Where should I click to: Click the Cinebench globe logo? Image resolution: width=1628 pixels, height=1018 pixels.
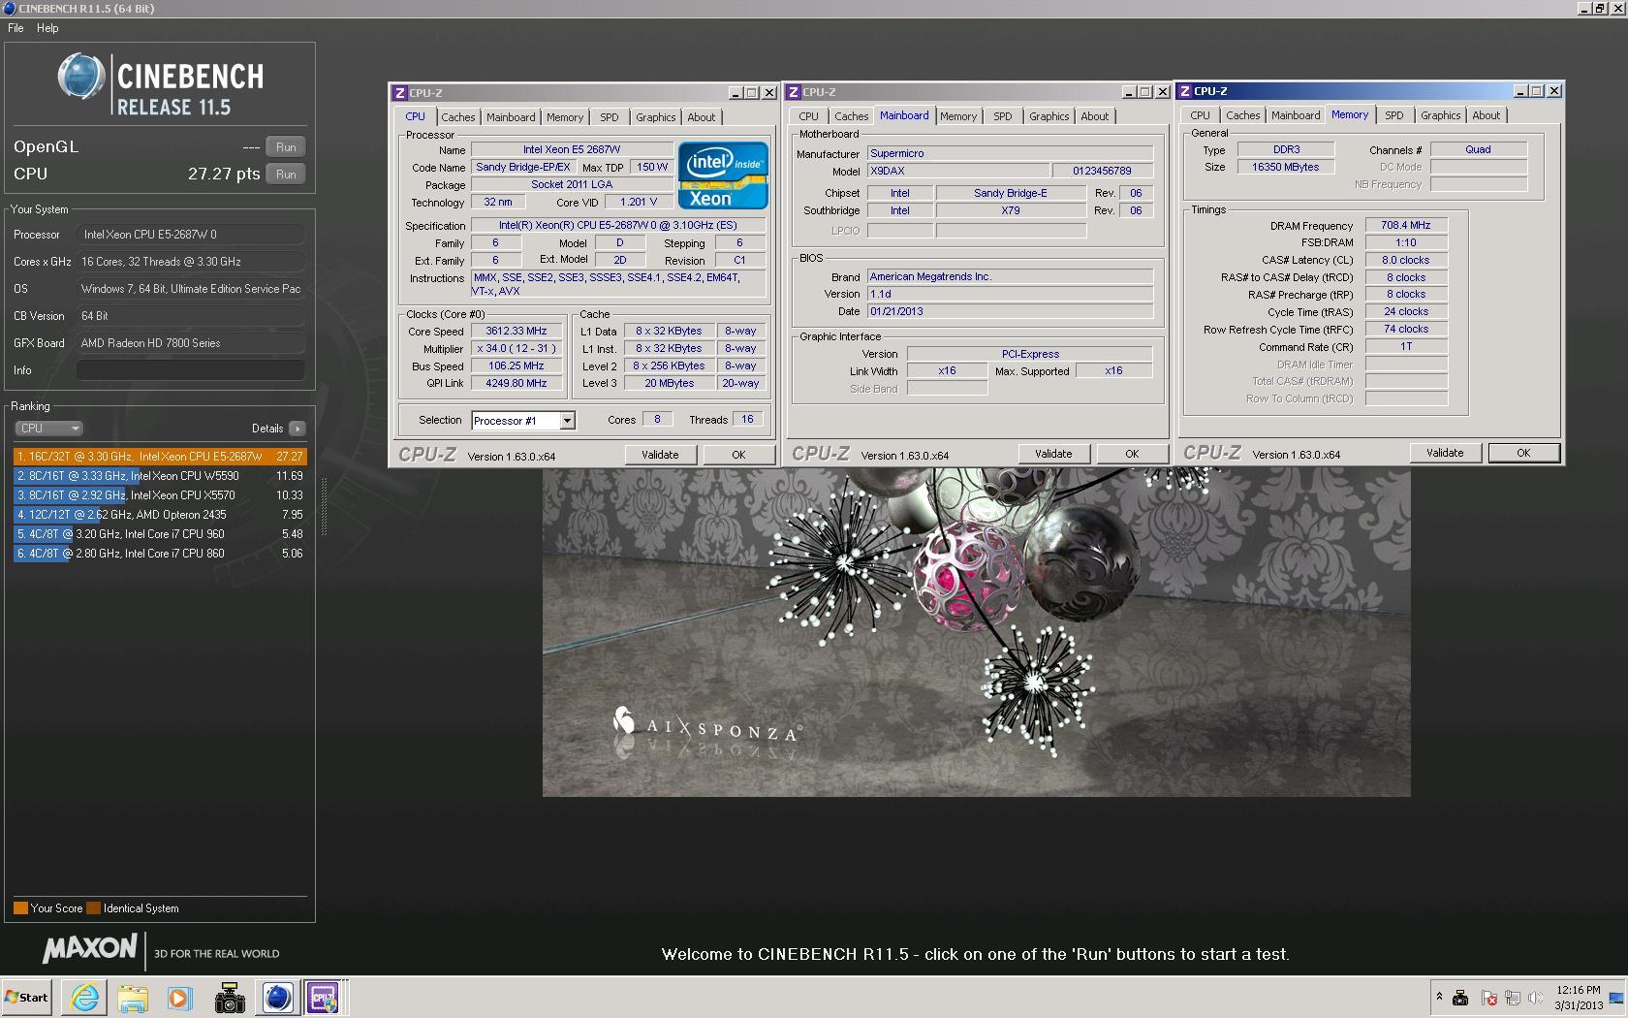80,77
